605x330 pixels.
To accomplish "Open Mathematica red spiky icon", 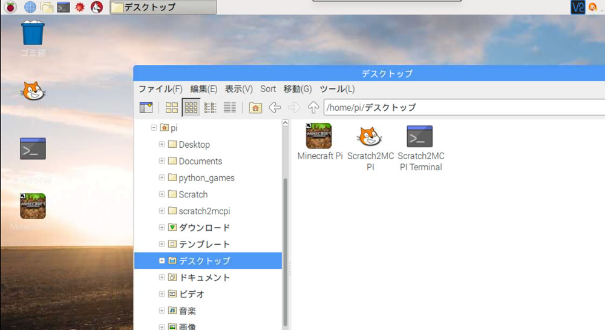I will point(80,7).
